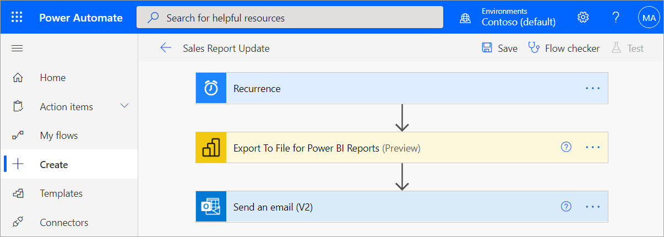
Task: Click the Outlook icon on email step
Action: click(211, 207)
